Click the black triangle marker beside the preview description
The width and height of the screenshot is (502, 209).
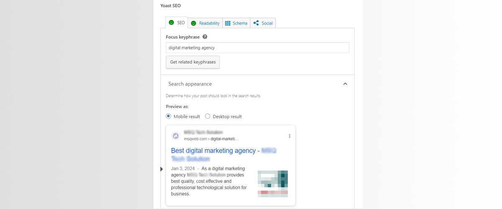[162, 169]
